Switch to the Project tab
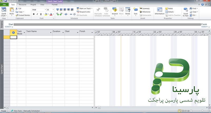This screenshot has height=113, width=211. [33, 4]
